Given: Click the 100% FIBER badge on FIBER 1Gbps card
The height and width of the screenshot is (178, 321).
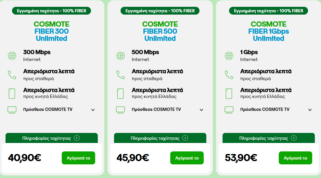Looking at the screenshot, I should (x=269, y=11).
